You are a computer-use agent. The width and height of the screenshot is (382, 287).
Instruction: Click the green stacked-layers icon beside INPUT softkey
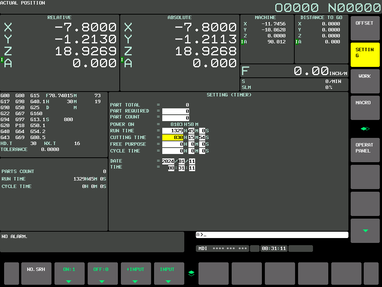pyautogui.click(x=191, y=273)
